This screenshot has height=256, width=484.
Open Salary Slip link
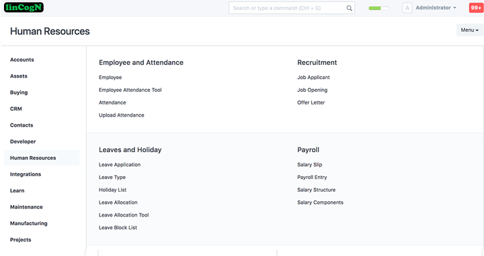310,165
